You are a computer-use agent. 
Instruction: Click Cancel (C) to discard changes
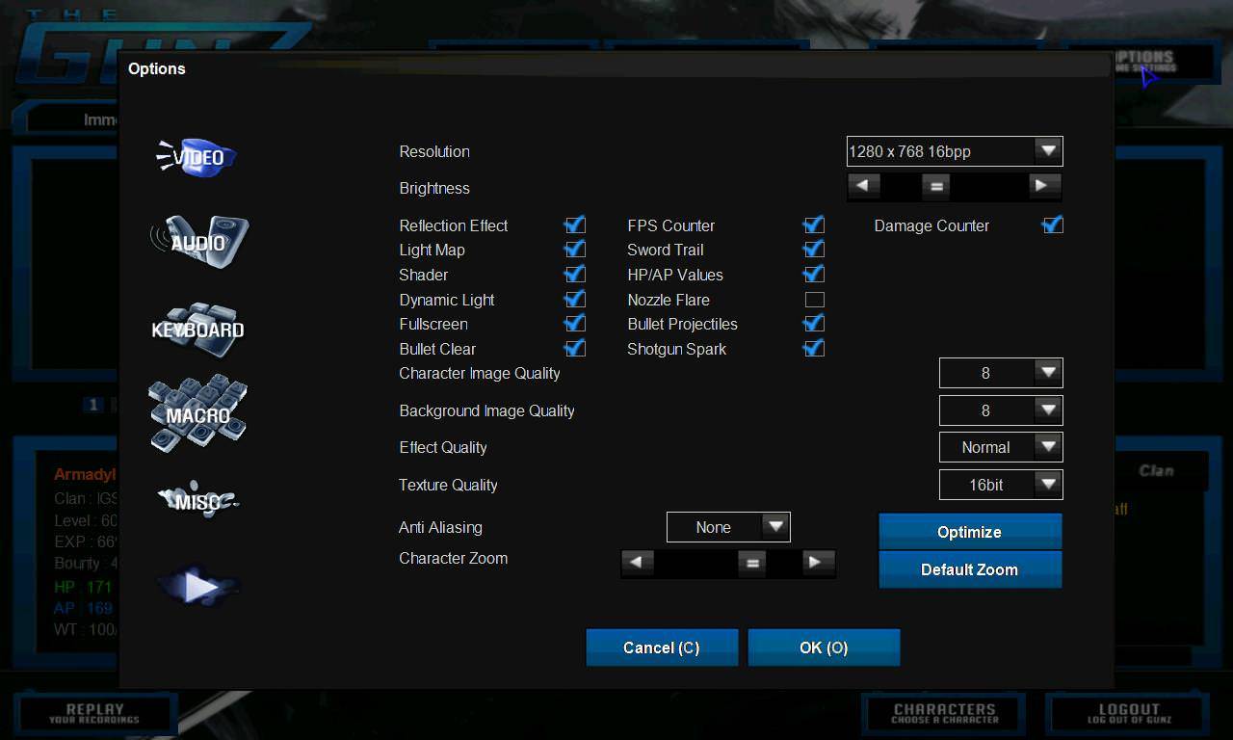pyautogui.click(x=662, y=647)
